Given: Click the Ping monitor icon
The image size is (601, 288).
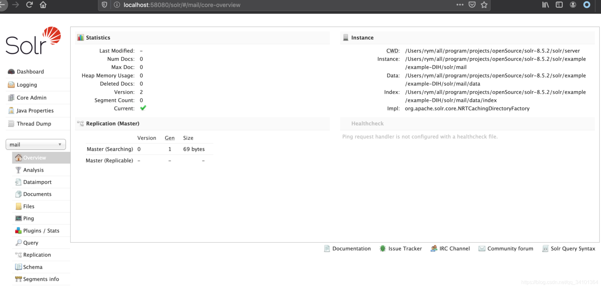Looking at the screenshot, I should 18,218.
